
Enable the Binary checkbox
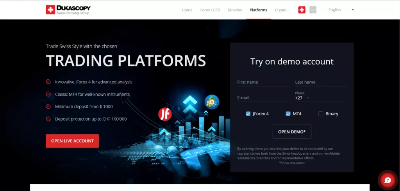[x=321, y=114]
